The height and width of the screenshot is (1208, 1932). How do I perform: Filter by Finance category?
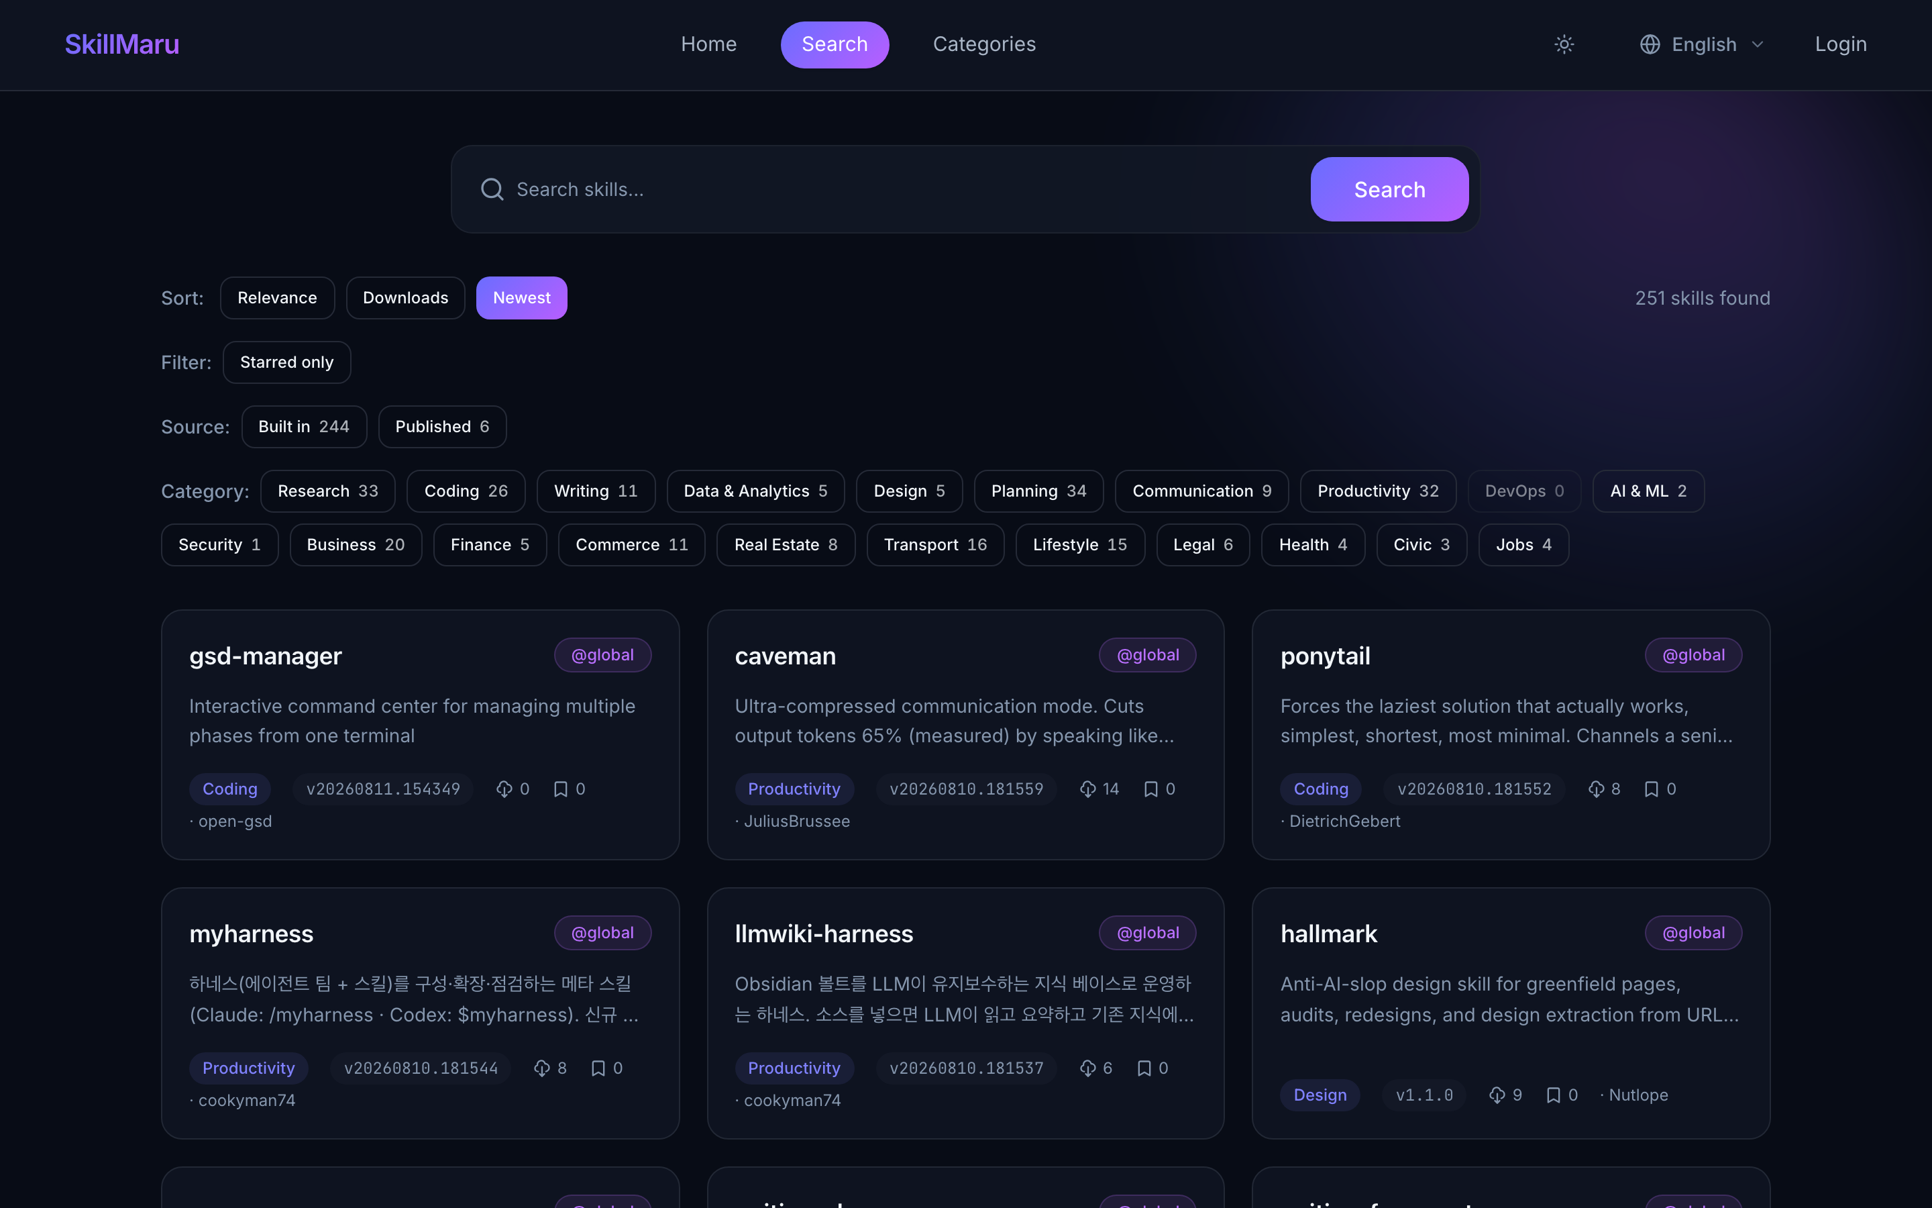[490, 545]
